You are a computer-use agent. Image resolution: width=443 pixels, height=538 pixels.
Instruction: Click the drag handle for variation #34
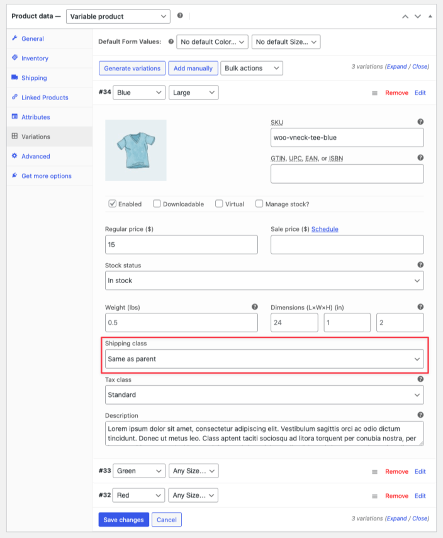tap(374, 93)
